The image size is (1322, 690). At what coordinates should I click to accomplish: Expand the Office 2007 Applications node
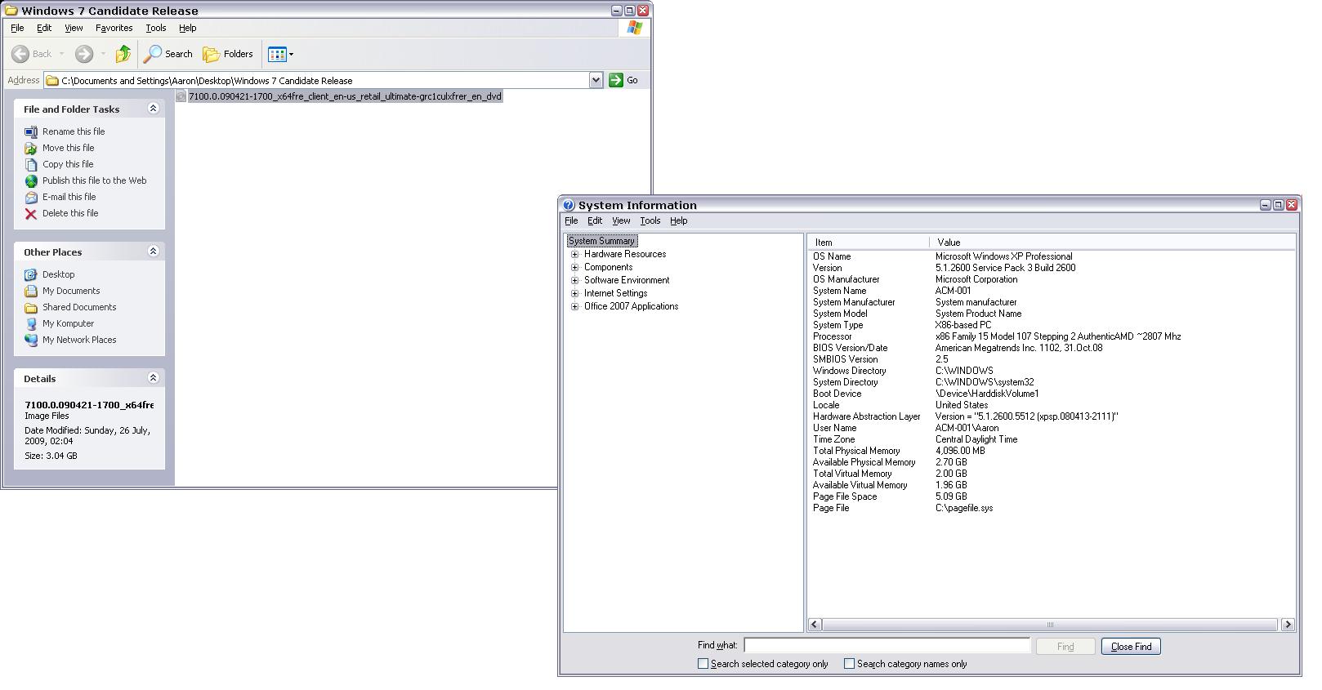(x=575, y=306)
